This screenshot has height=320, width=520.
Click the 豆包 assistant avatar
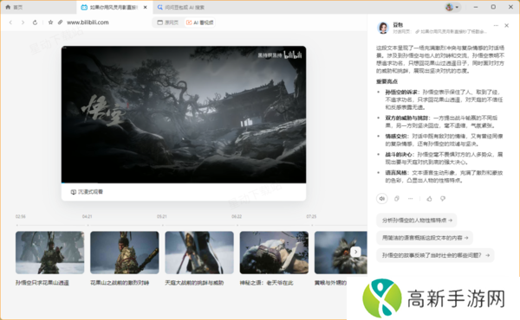tap(383, 28)
